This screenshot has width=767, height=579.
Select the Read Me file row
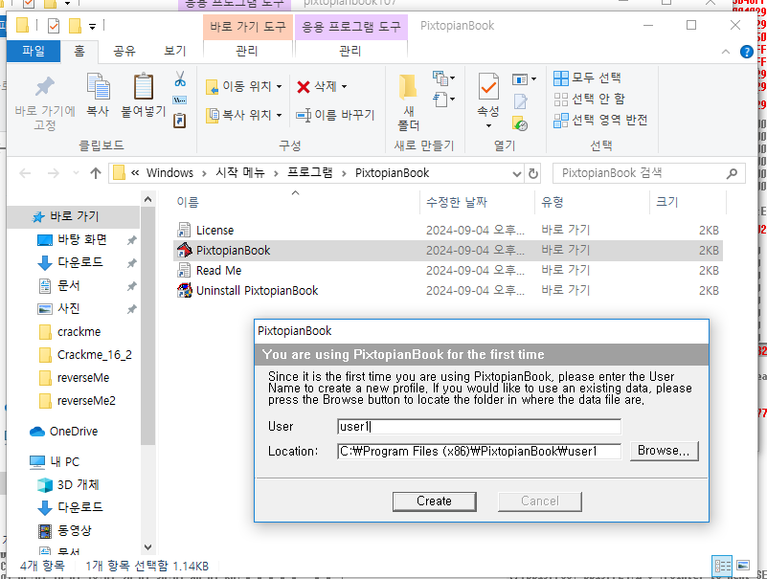click(447, 271)
